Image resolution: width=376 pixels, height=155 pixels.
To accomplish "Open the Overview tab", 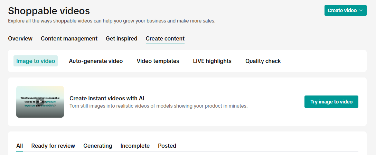I will pos(20,39).
